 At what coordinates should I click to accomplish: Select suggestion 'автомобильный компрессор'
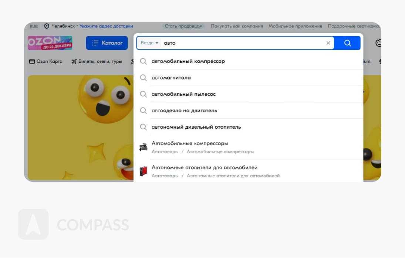(x=188, y=61)
